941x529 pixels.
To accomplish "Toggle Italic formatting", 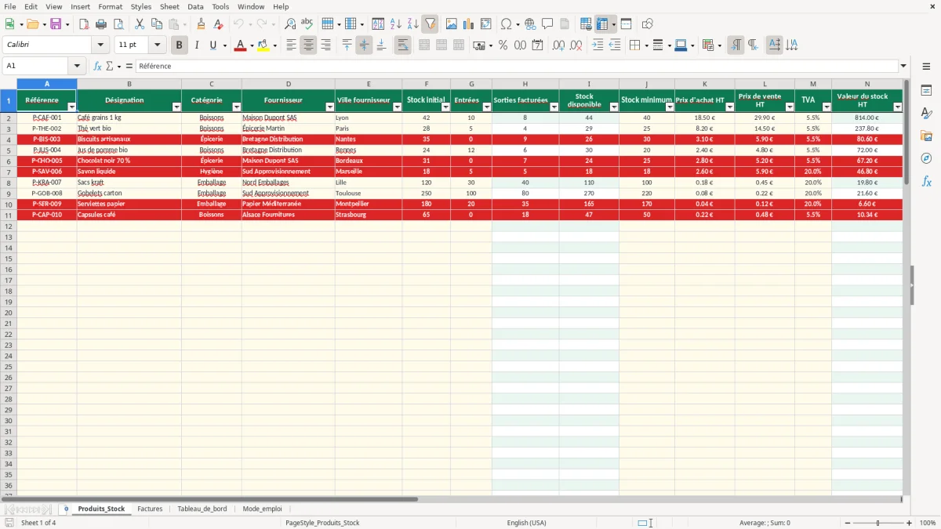I will (x=196, y=45).
